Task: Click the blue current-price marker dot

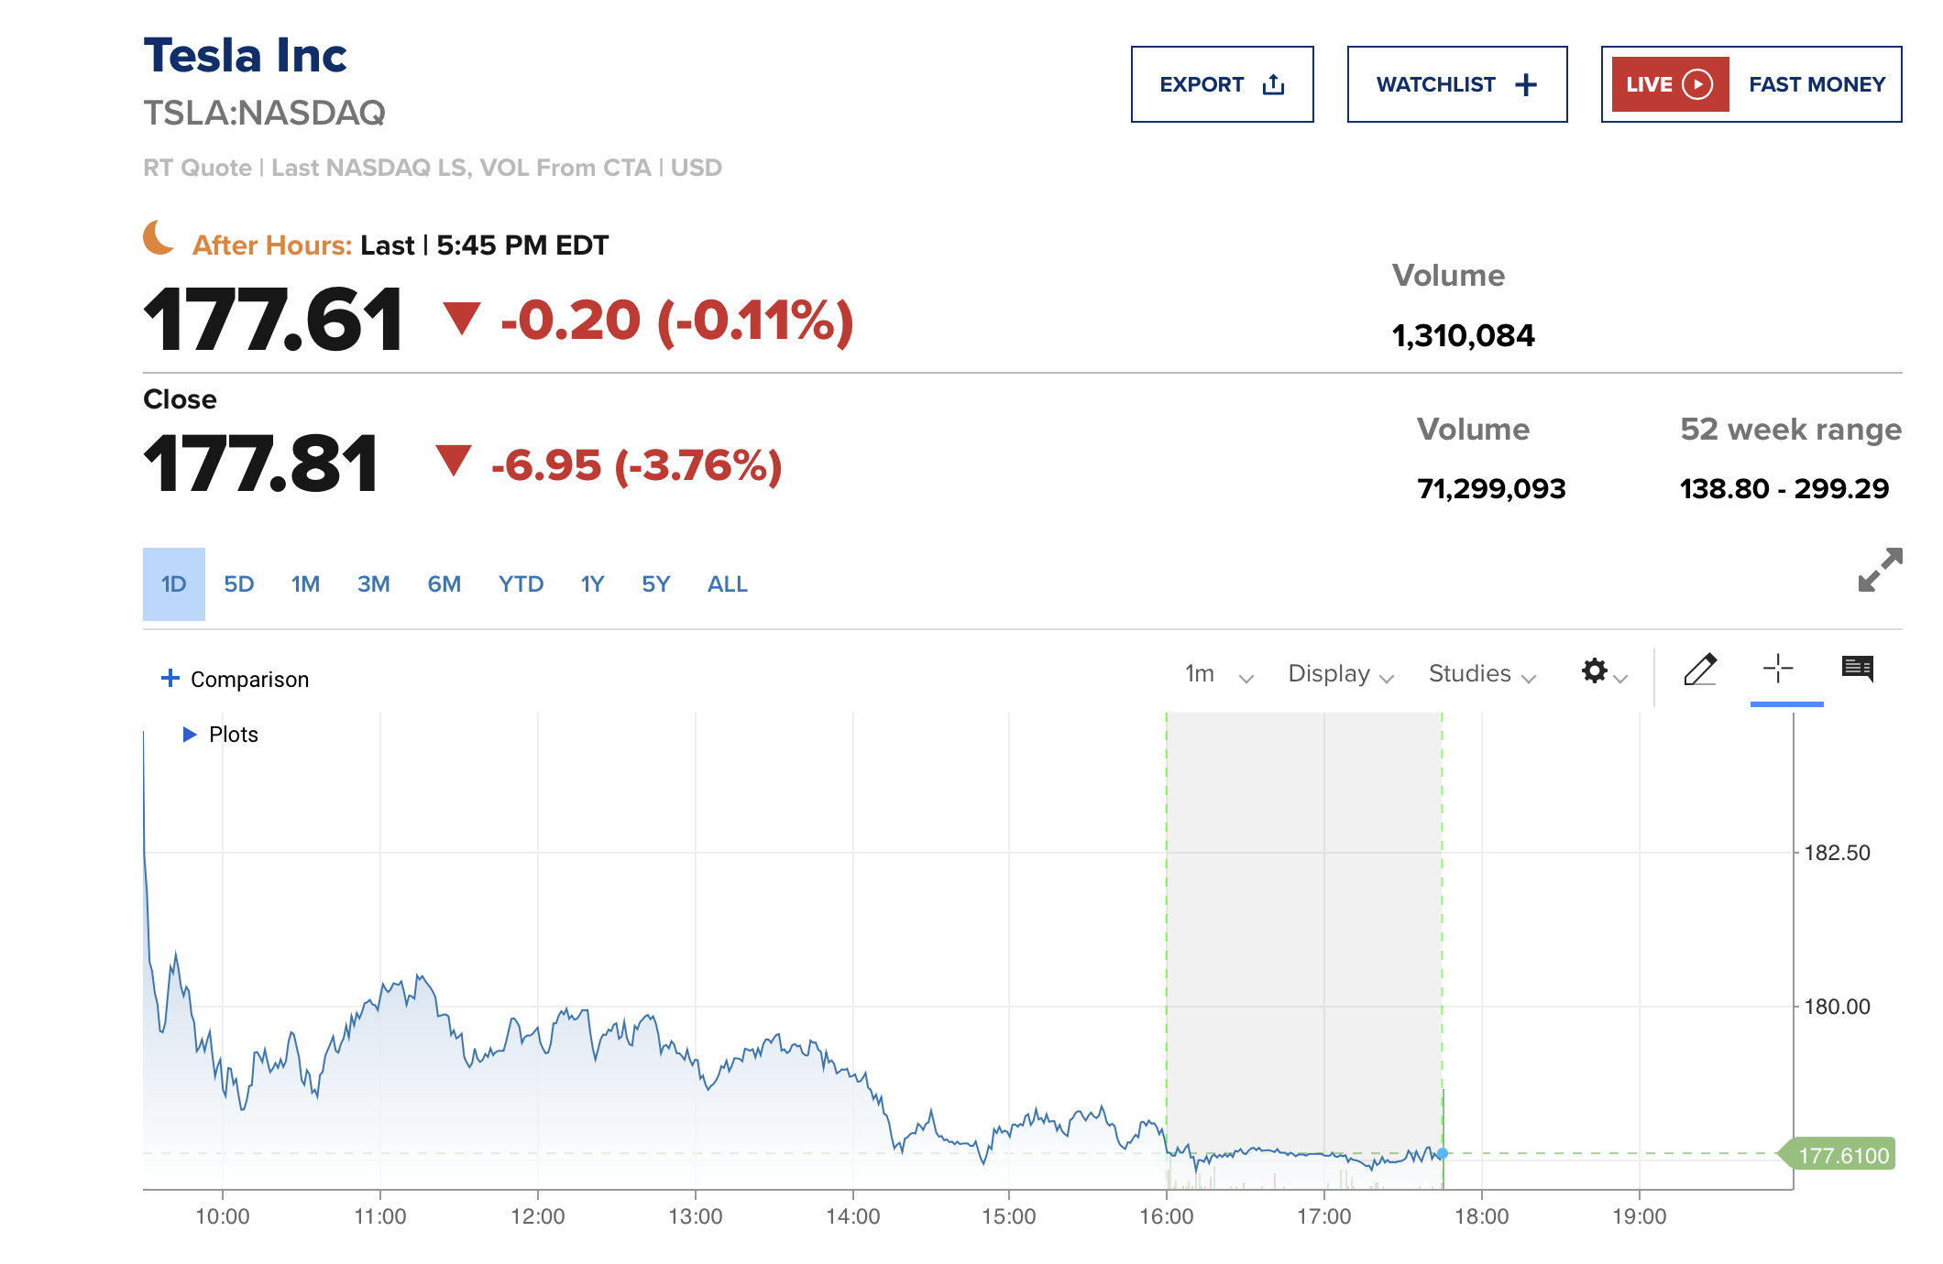Action: (1443, 1154)
